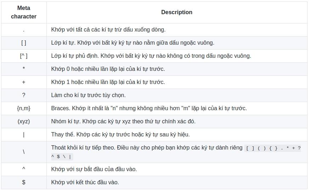The image size is (309, 191).
Task: Click description "Khớp với sự bắt đầu của đầu vào."
Action: click(94, 169)
